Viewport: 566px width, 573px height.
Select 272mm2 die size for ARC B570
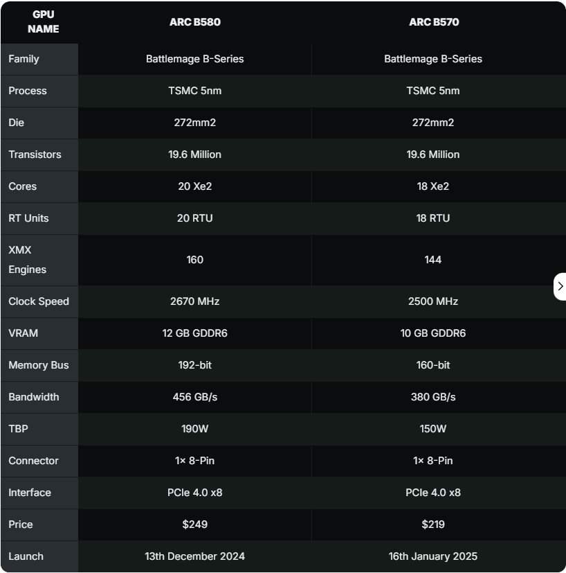(x=433, y=123)
